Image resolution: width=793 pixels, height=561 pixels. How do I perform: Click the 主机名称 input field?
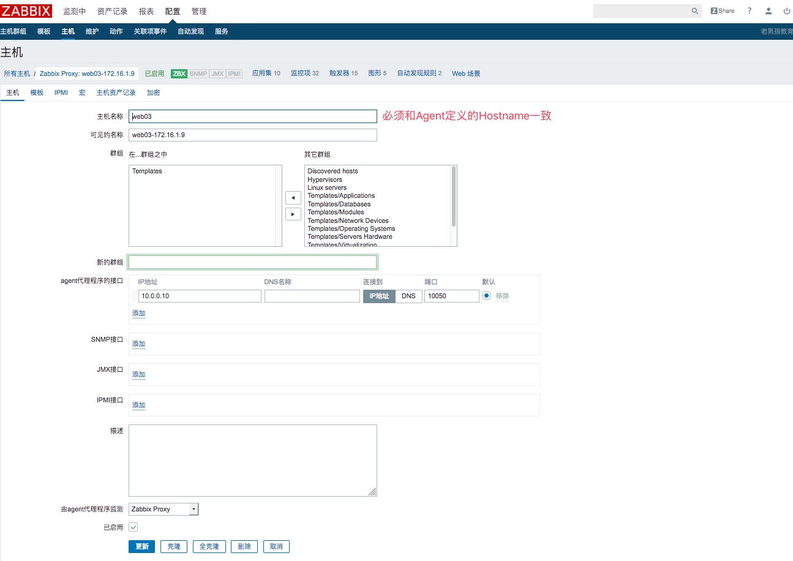(253, 116)
